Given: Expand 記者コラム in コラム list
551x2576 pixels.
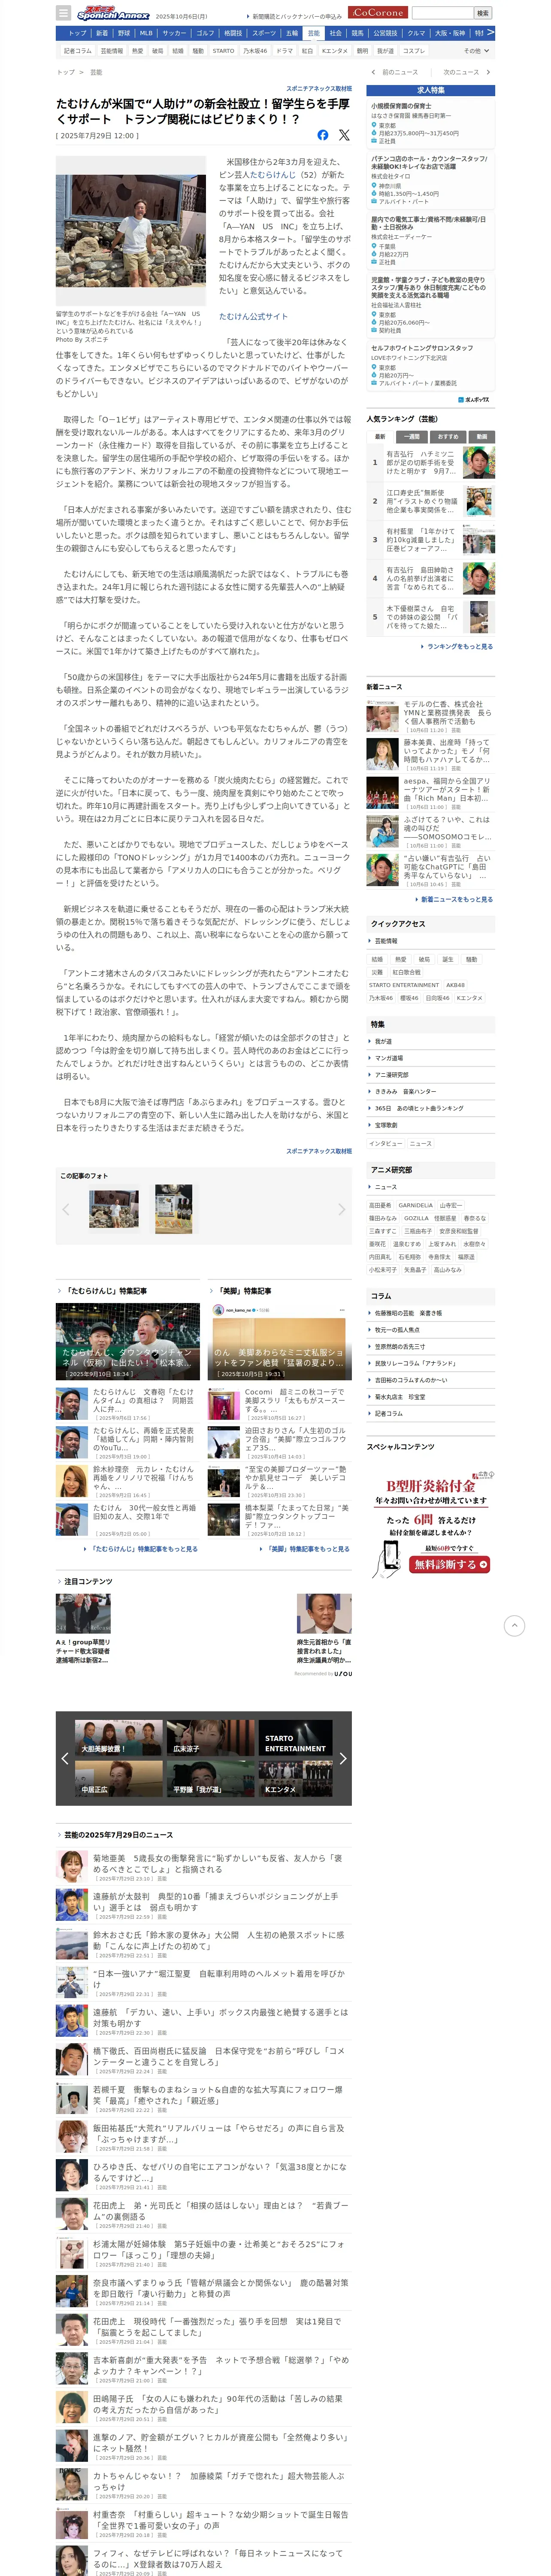Looking at the screenshot, I should coord(430,1413).
